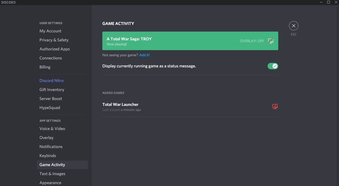
Task: Click the ESC close settings icon
Action: pyautogui.click(x=293, y=26)
